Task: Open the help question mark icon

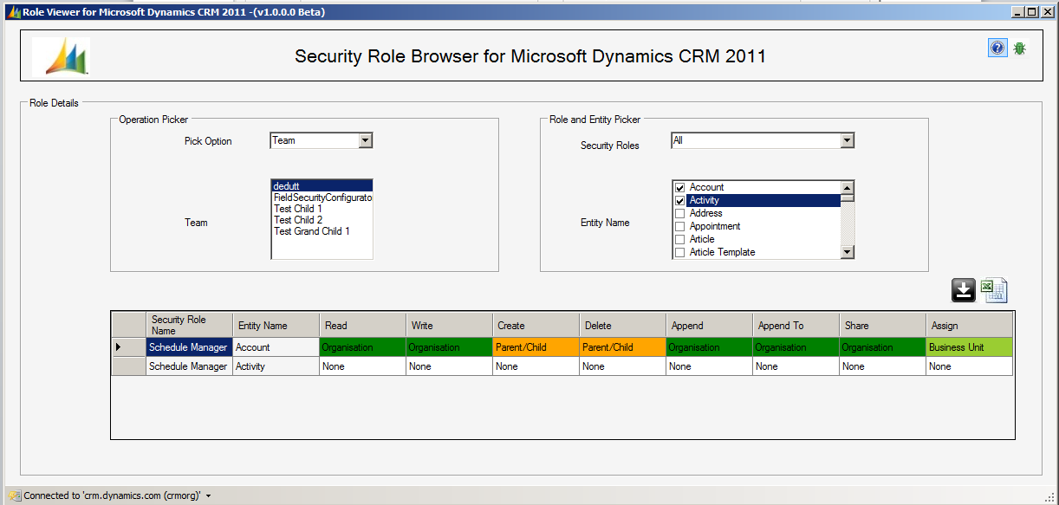Action: click(997, 49)
